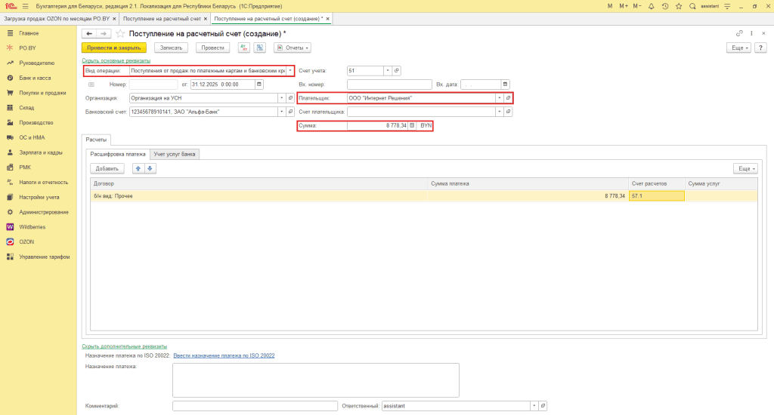Open Организация record with open icon
The image size is (774, 415).
(290, 98)
